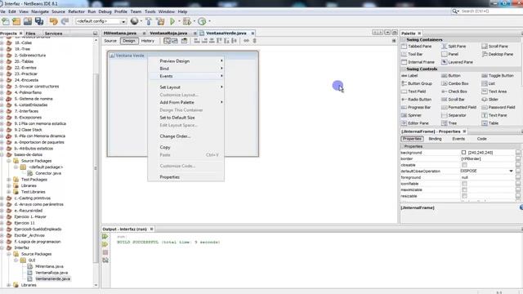Switch to the Services panel tab
The width and height of the screenshot is (523, 294).
pyautogui.click(x=53, y=33)
